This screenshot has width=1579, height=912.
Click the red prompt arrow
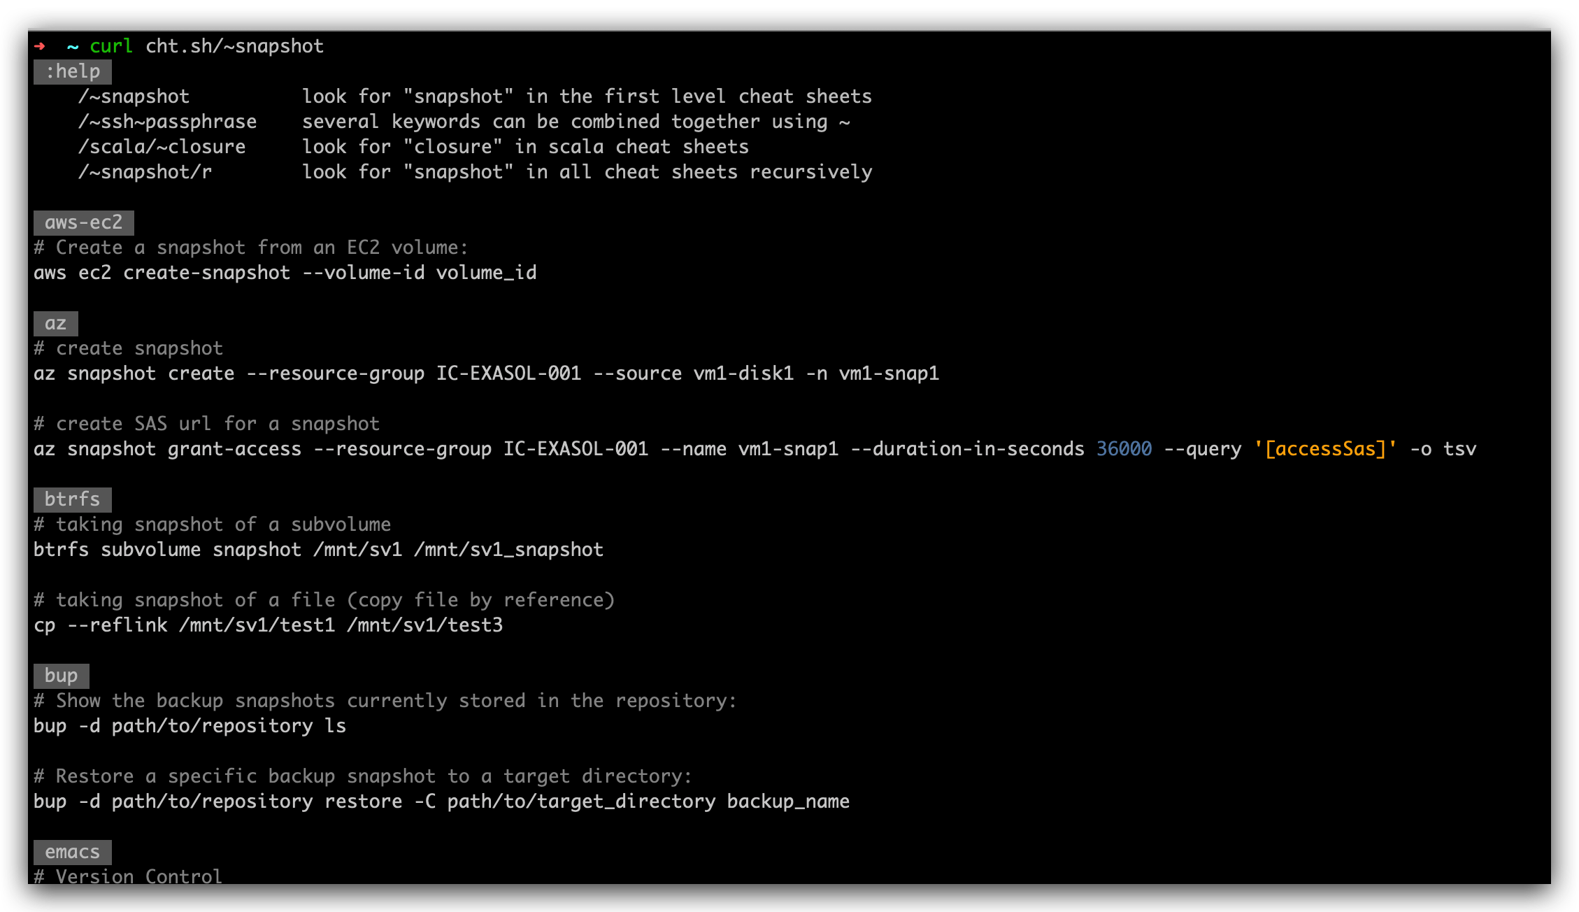(x=40, y=46)
